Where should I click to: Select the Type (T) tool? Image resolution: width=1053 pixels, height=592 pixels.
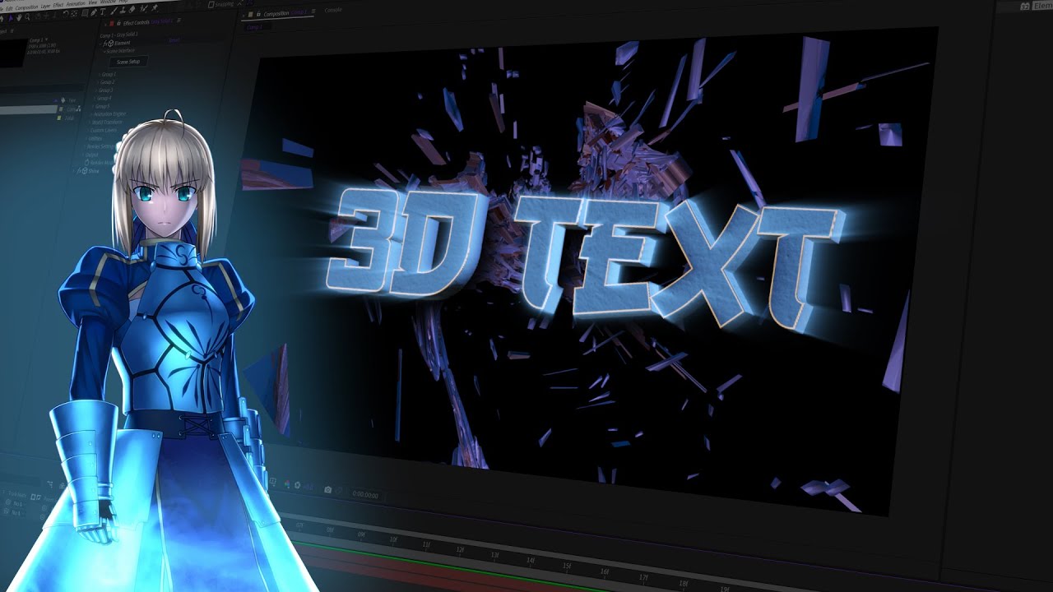tap(102, 12)
